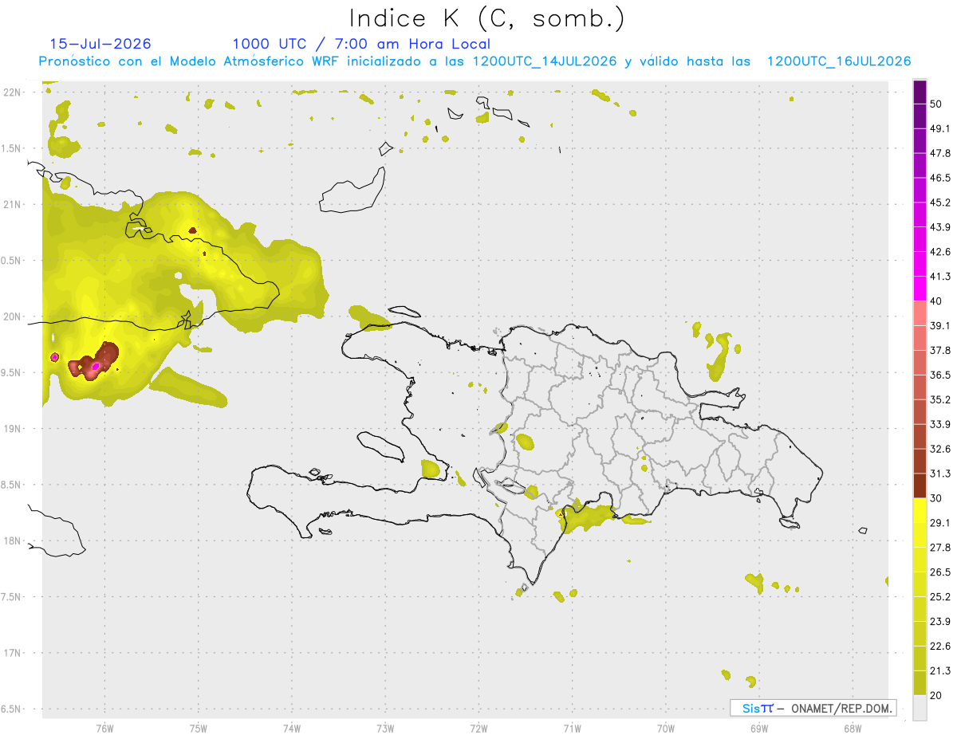957x739 pixels.
Task: Click the latitude label "20N"
Action: tap(11, 316)
